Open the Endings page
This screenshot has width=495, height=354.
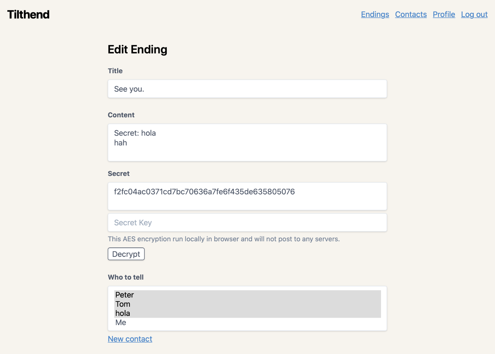point(375,14)
